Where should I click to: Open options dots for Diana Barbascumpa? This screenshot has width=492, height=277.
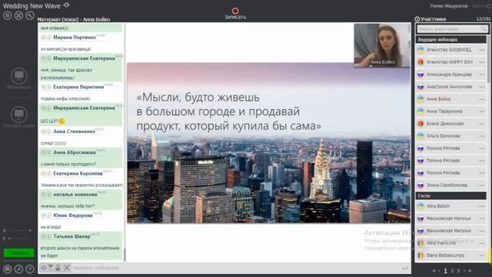pyautogui.click(x=482, y=255)
